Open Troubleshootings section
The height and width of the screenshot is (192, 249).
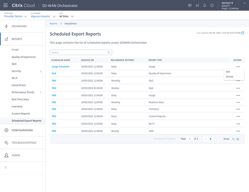pyautogui.click(x=24, y=143)
